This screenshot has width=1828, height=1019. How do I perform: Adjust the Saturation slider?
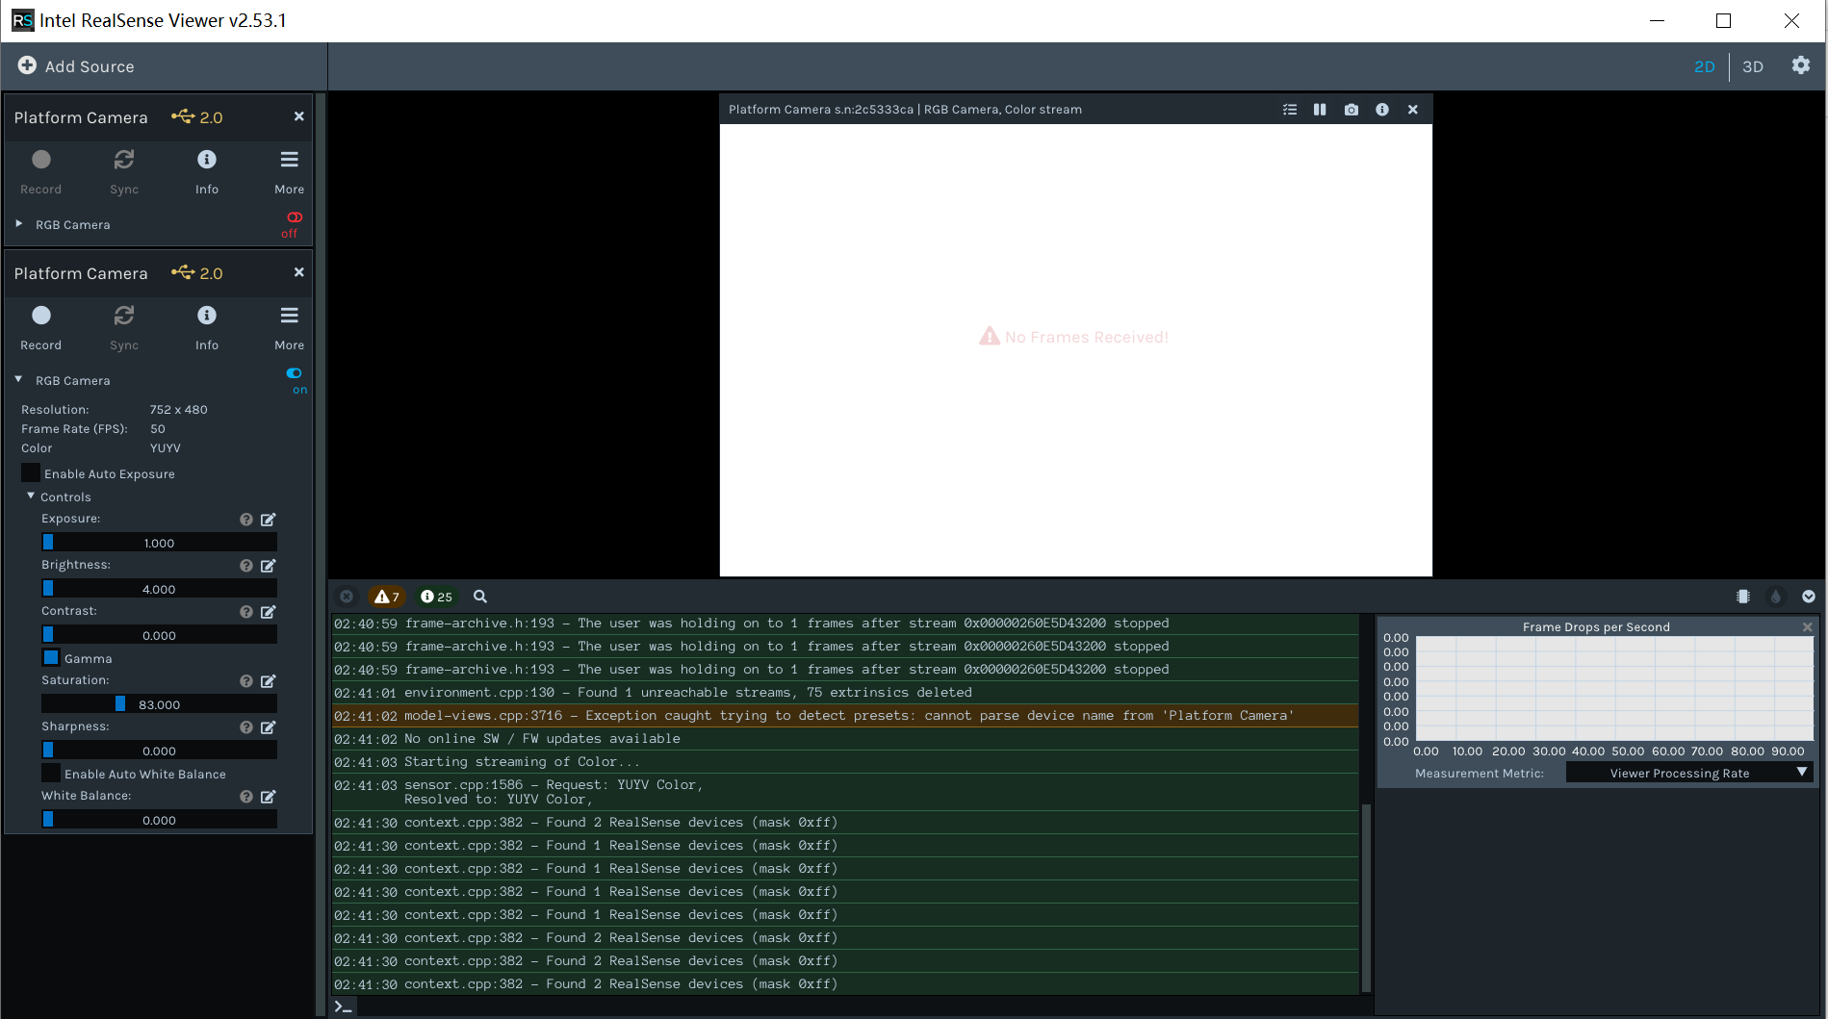click(120, 703)
